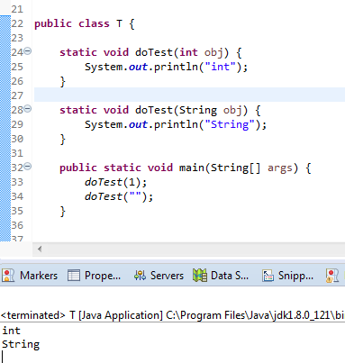The height and width of the screenshot is (363, 345).
Task: Switch to the Snippets tab
Action: pyautogui.click(x=288, y=276)
